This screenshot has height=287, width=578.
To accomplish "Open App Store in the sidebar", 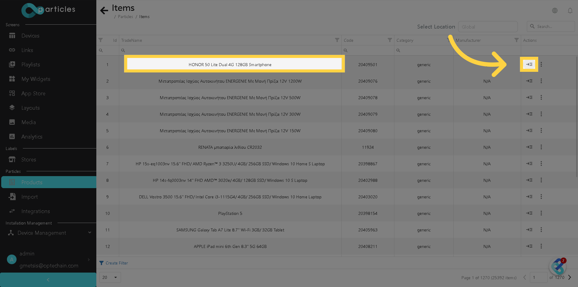I will (x=33, y=93).
